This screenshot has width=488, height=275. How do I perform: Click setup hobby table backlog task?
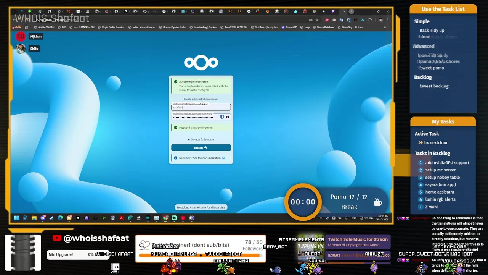click(x=442, y=177)
